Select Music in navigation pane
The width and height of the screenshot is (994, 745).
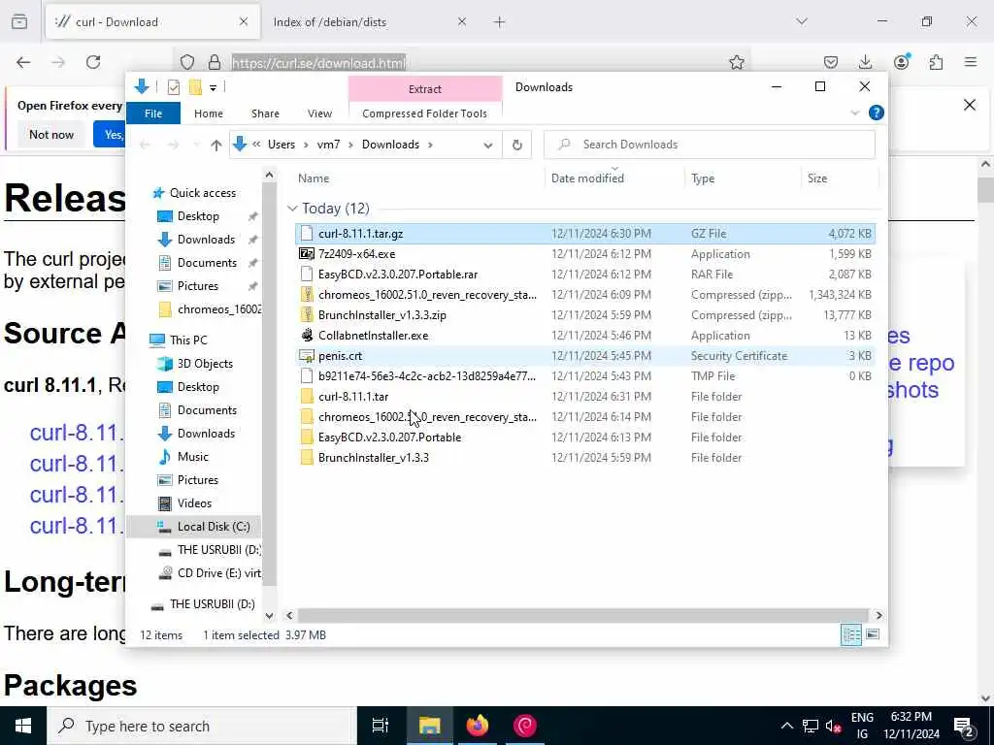pyautogui.click(x=193, y=457)
